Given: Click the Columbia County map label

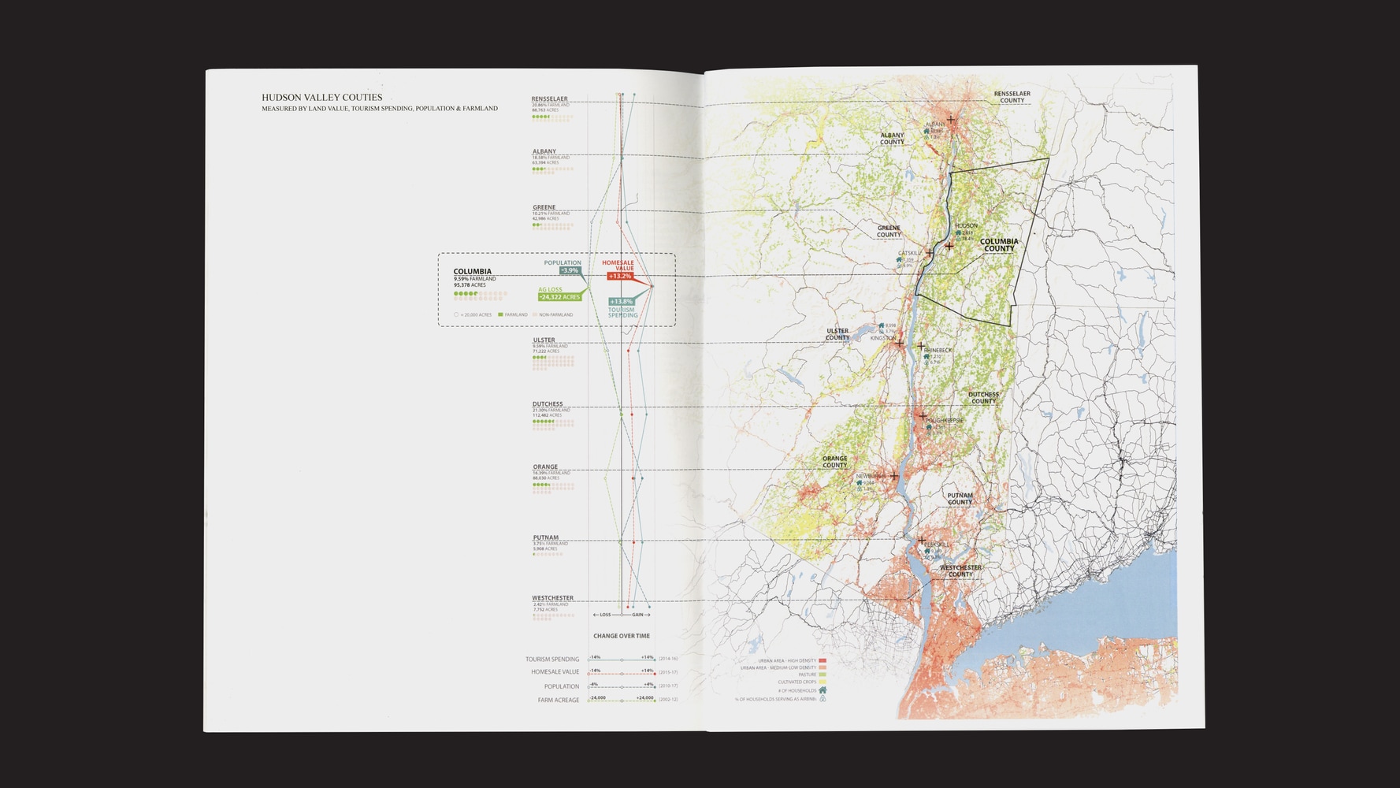Looking at the screenshot, I should pyautogui.click(x=998, y=245).
